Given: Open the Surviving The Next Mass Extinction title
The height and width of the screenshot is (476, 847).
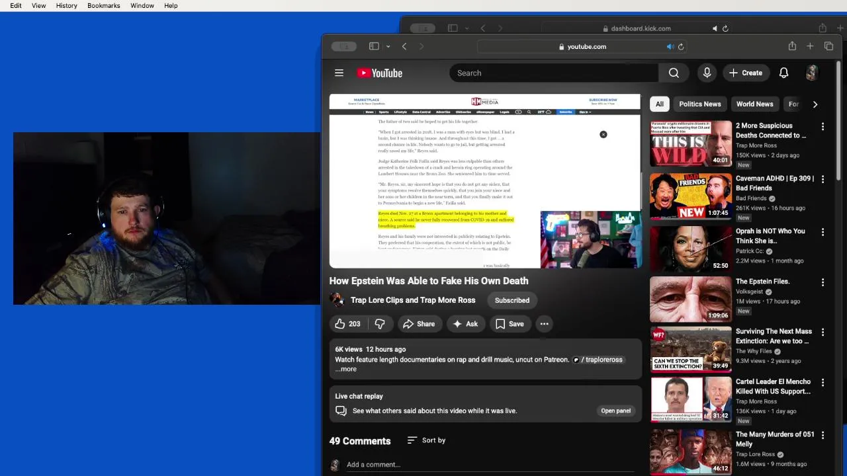Looking at the screenshot, I should 774,336.
